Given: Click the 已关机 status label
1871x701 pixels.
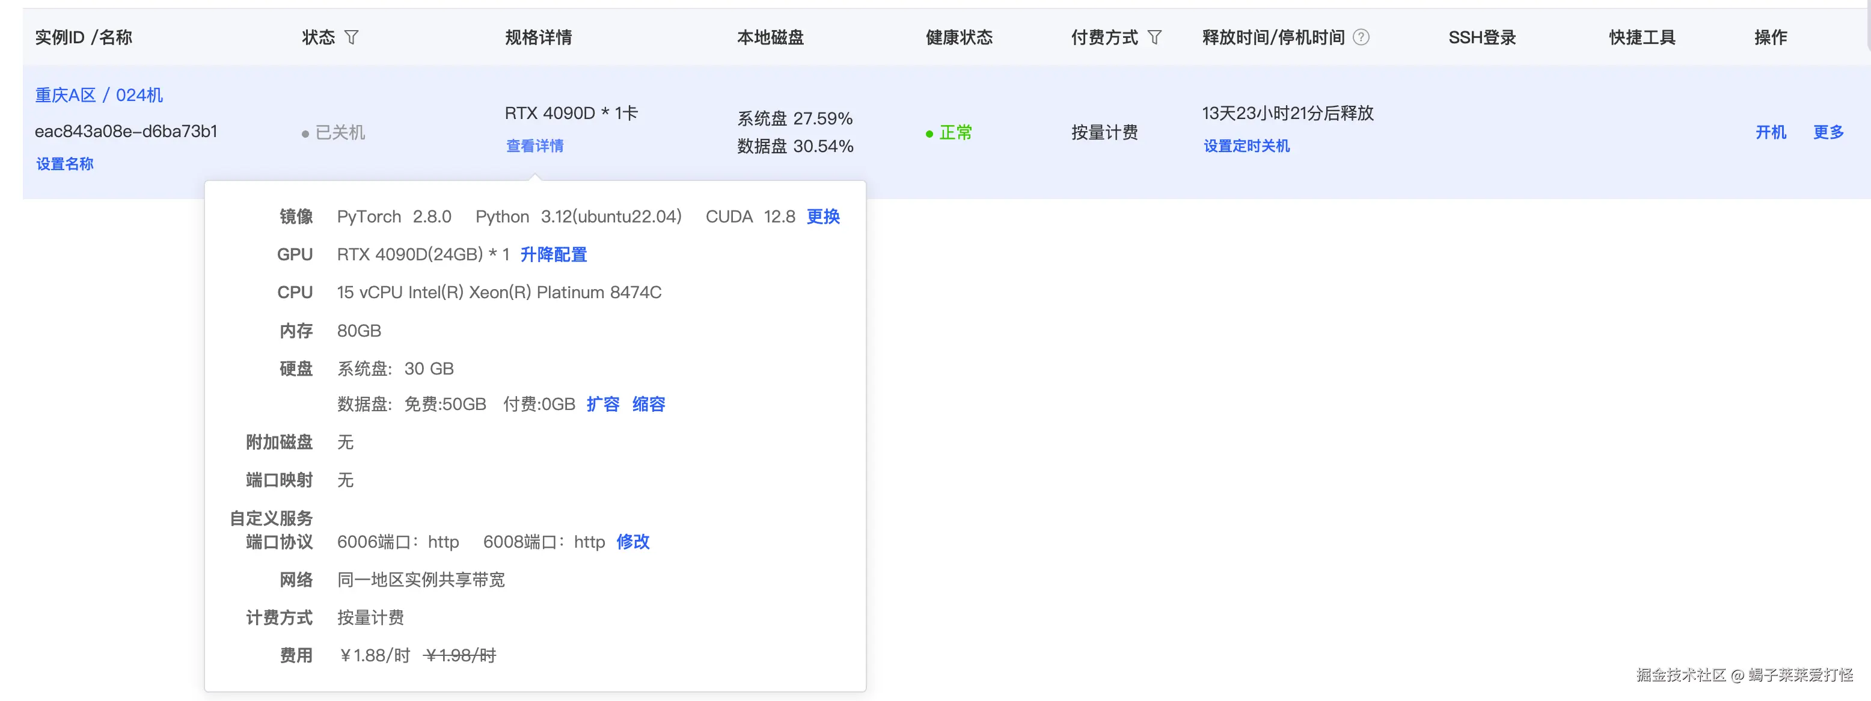Looking at the screenshot, I should [340, 132].
